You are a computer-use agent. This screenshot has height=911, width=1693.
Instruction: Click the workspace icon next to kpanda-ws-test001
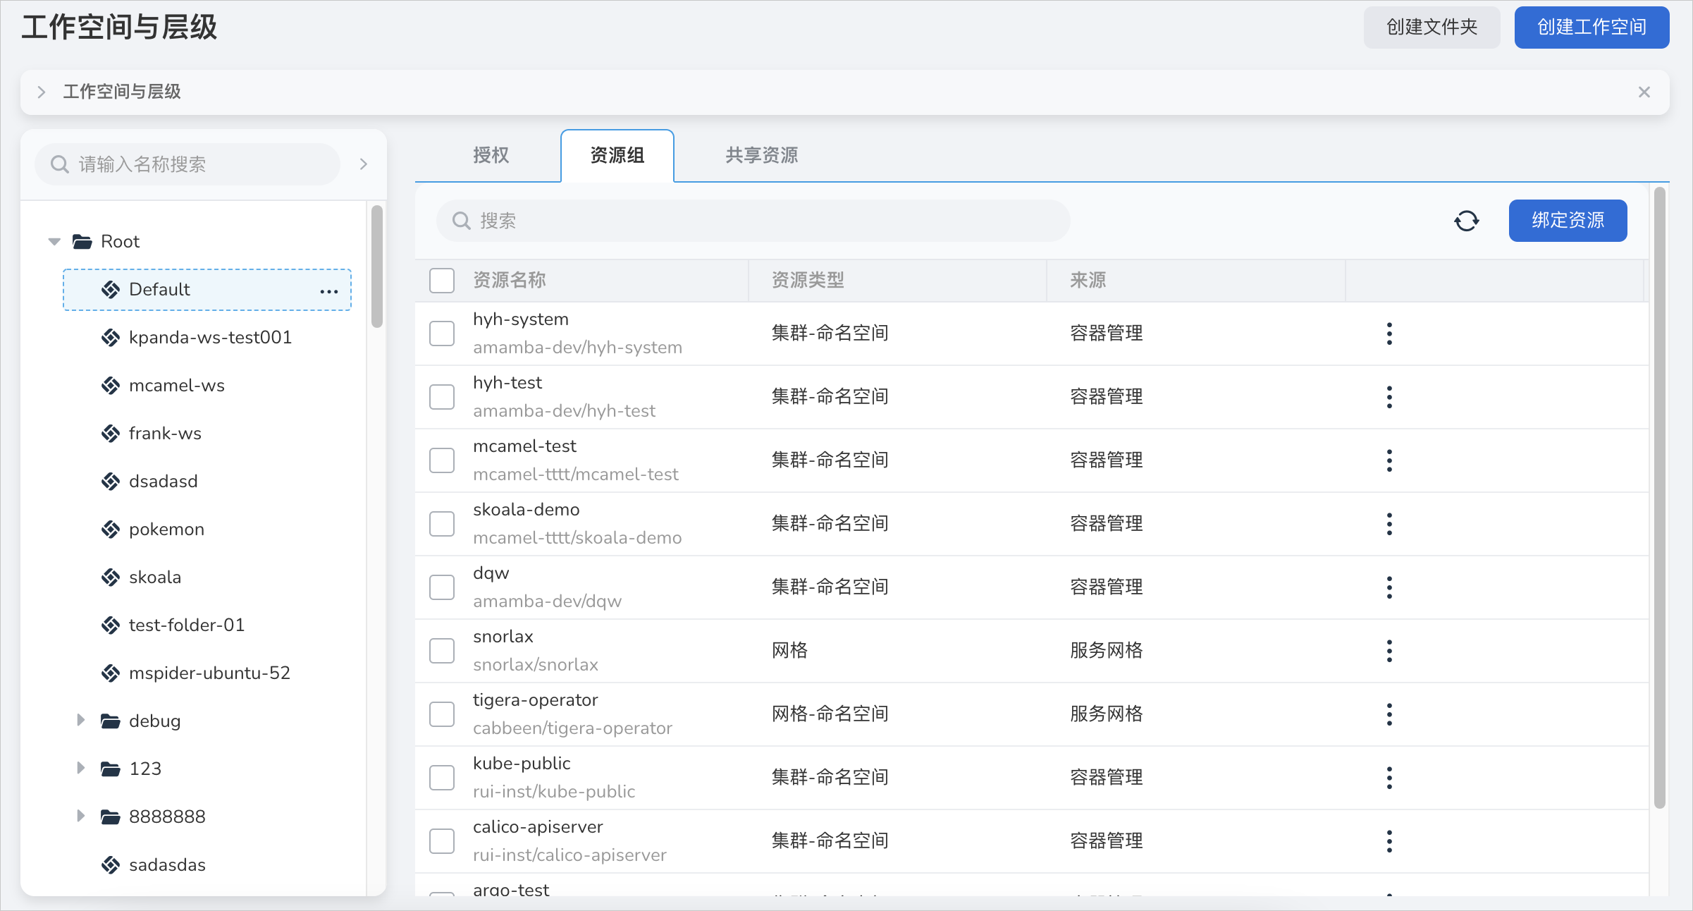[111, 338]
